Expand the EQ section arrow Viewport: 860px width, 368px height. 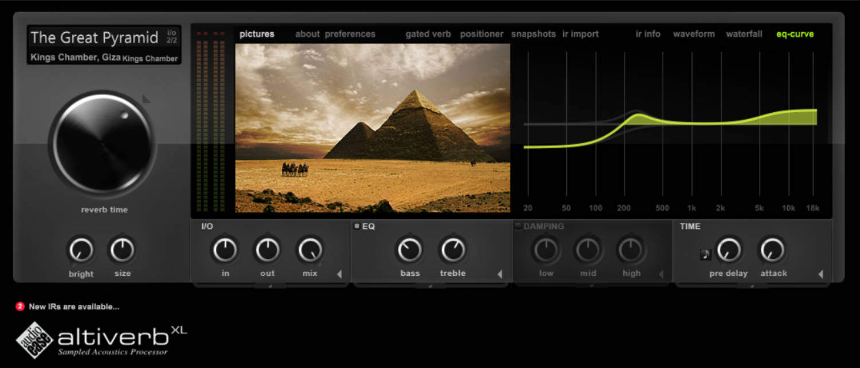(x=499, y=274)
